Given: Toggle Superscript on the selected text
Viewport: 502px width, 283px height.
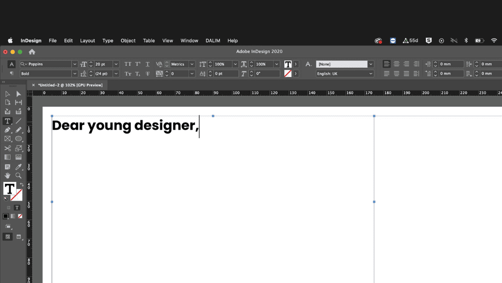Looking at the screenshot, I should (137, 64).
